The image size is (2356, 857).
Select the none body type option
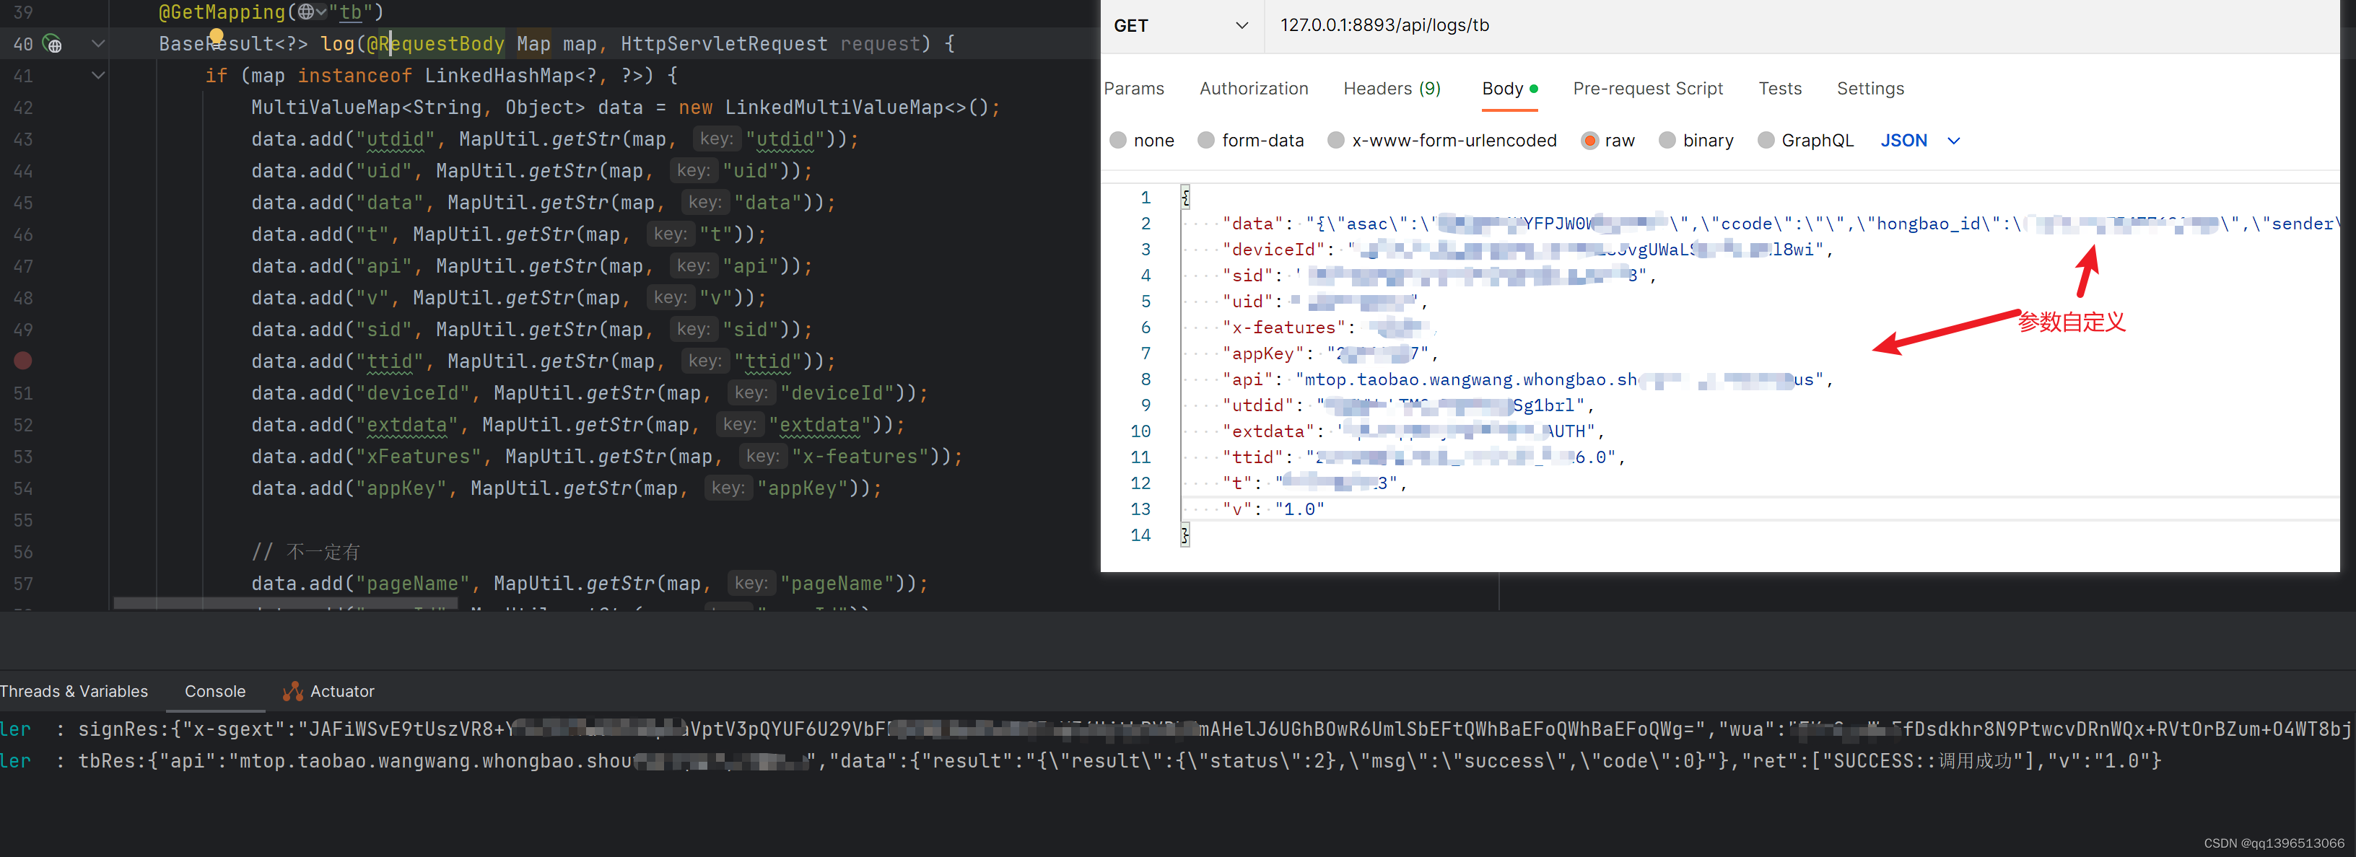1117,141
